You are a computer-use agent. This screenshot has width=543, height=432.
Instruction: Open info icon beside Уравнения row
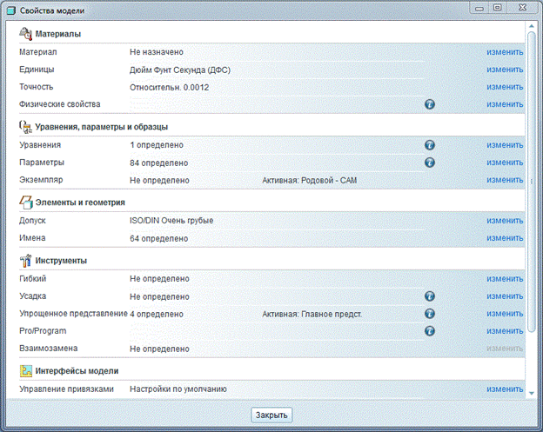point(430,145)
